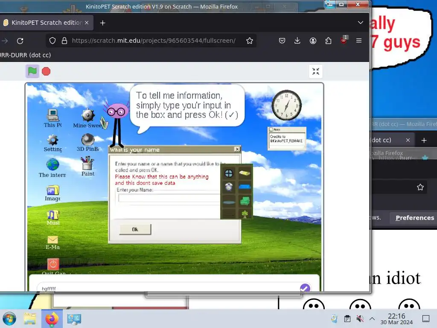The height and width of the screenshot is (328, 437).
Task: Stop the project with the red stop button
Action: 46,71
